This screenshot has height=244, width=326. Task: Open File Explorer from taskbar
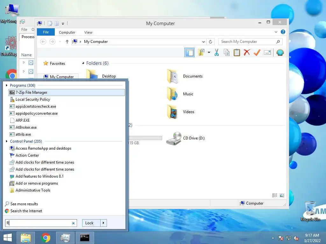pyautogui.click(x=25, y=238)
